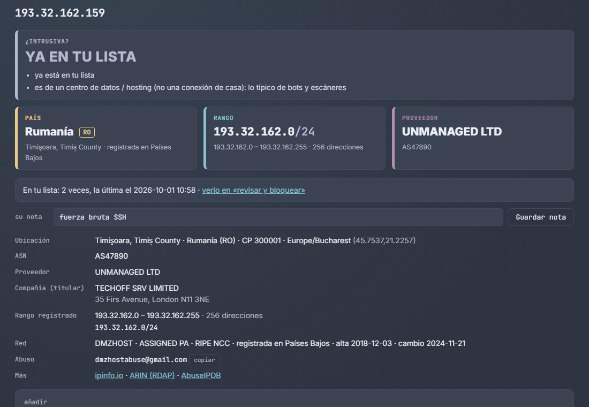The width and height of the screenshot is (589, 407).
Task: Click the 256 direcciones text in the Rango card
Action: click(x=338, y=147)
